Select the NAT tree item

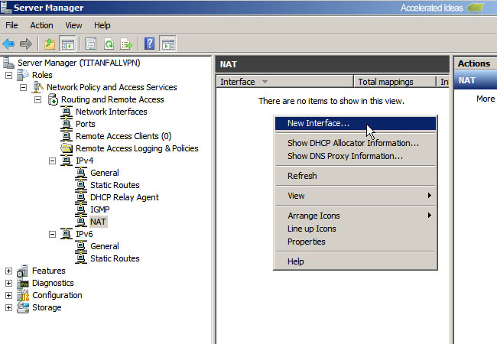tap(98, 222)
